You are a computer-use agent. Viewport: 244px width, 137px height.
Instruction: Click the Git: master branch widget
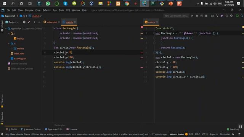(225, 134)
